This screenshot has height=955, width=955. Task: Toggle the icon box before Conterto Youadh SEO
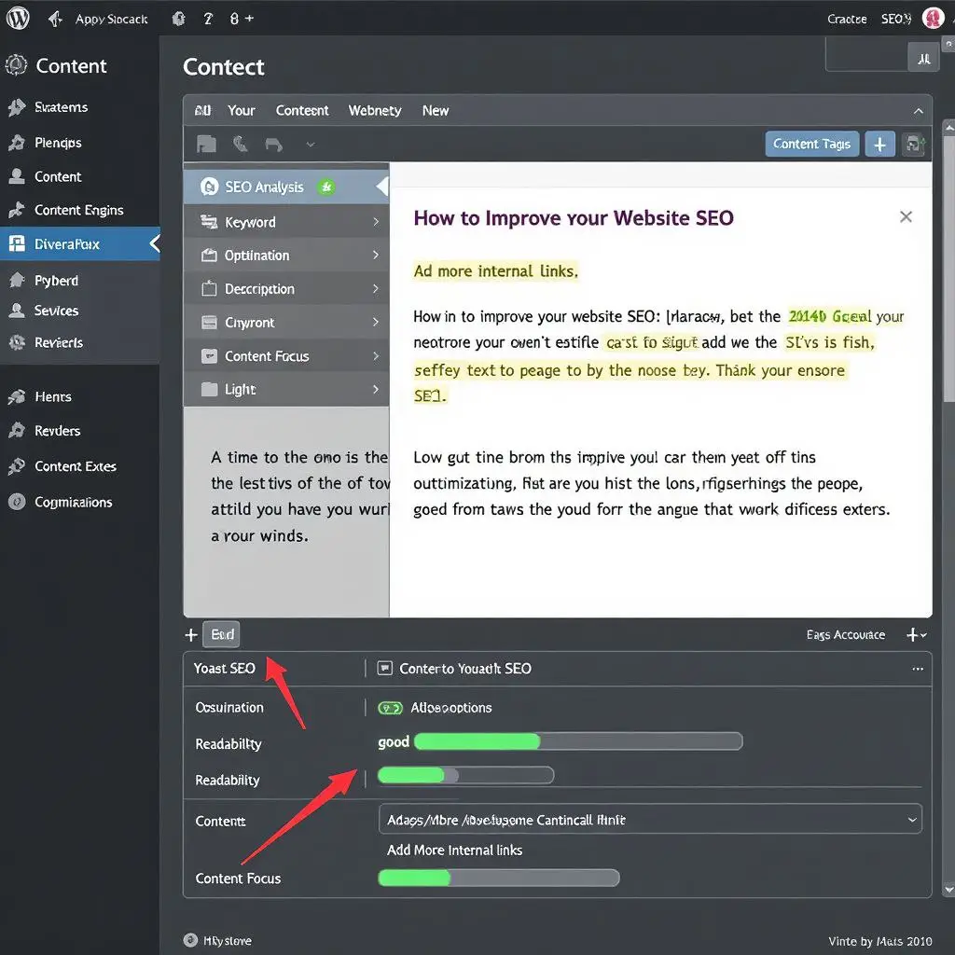[384, 669]
